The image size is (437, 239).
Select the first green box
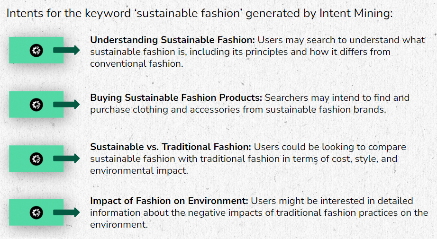36,50
